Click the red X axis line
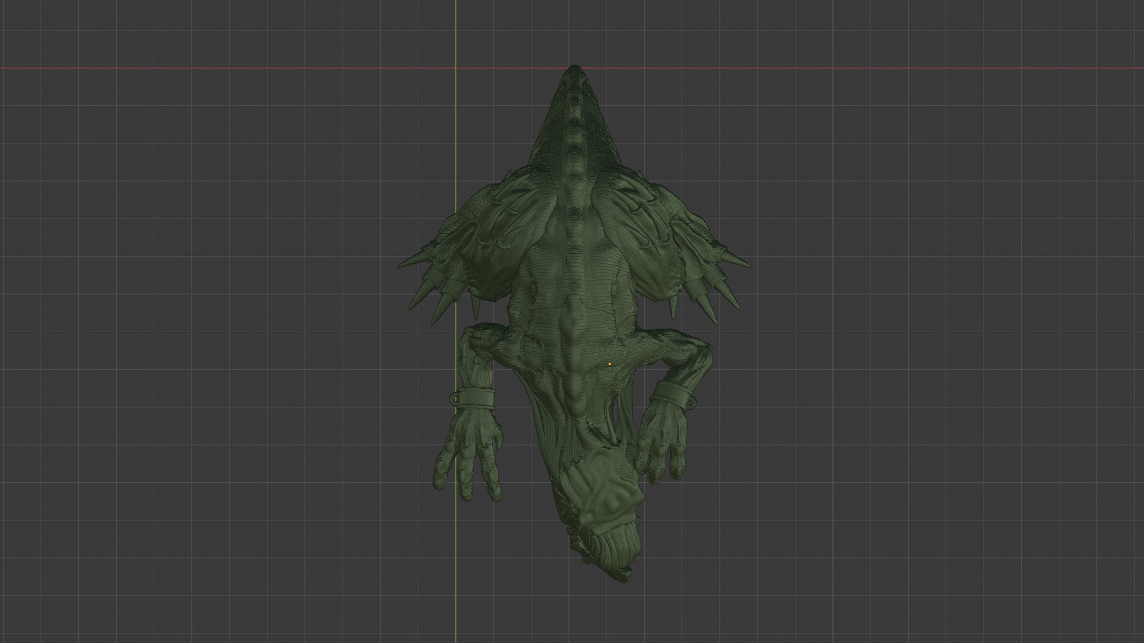This screenshot has width=1144, height=643. (x=238, y=68)
